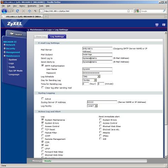Screen dimensions: 168x168
Task: Check the Syslog Logging Active box
Action: click(43, 98)
